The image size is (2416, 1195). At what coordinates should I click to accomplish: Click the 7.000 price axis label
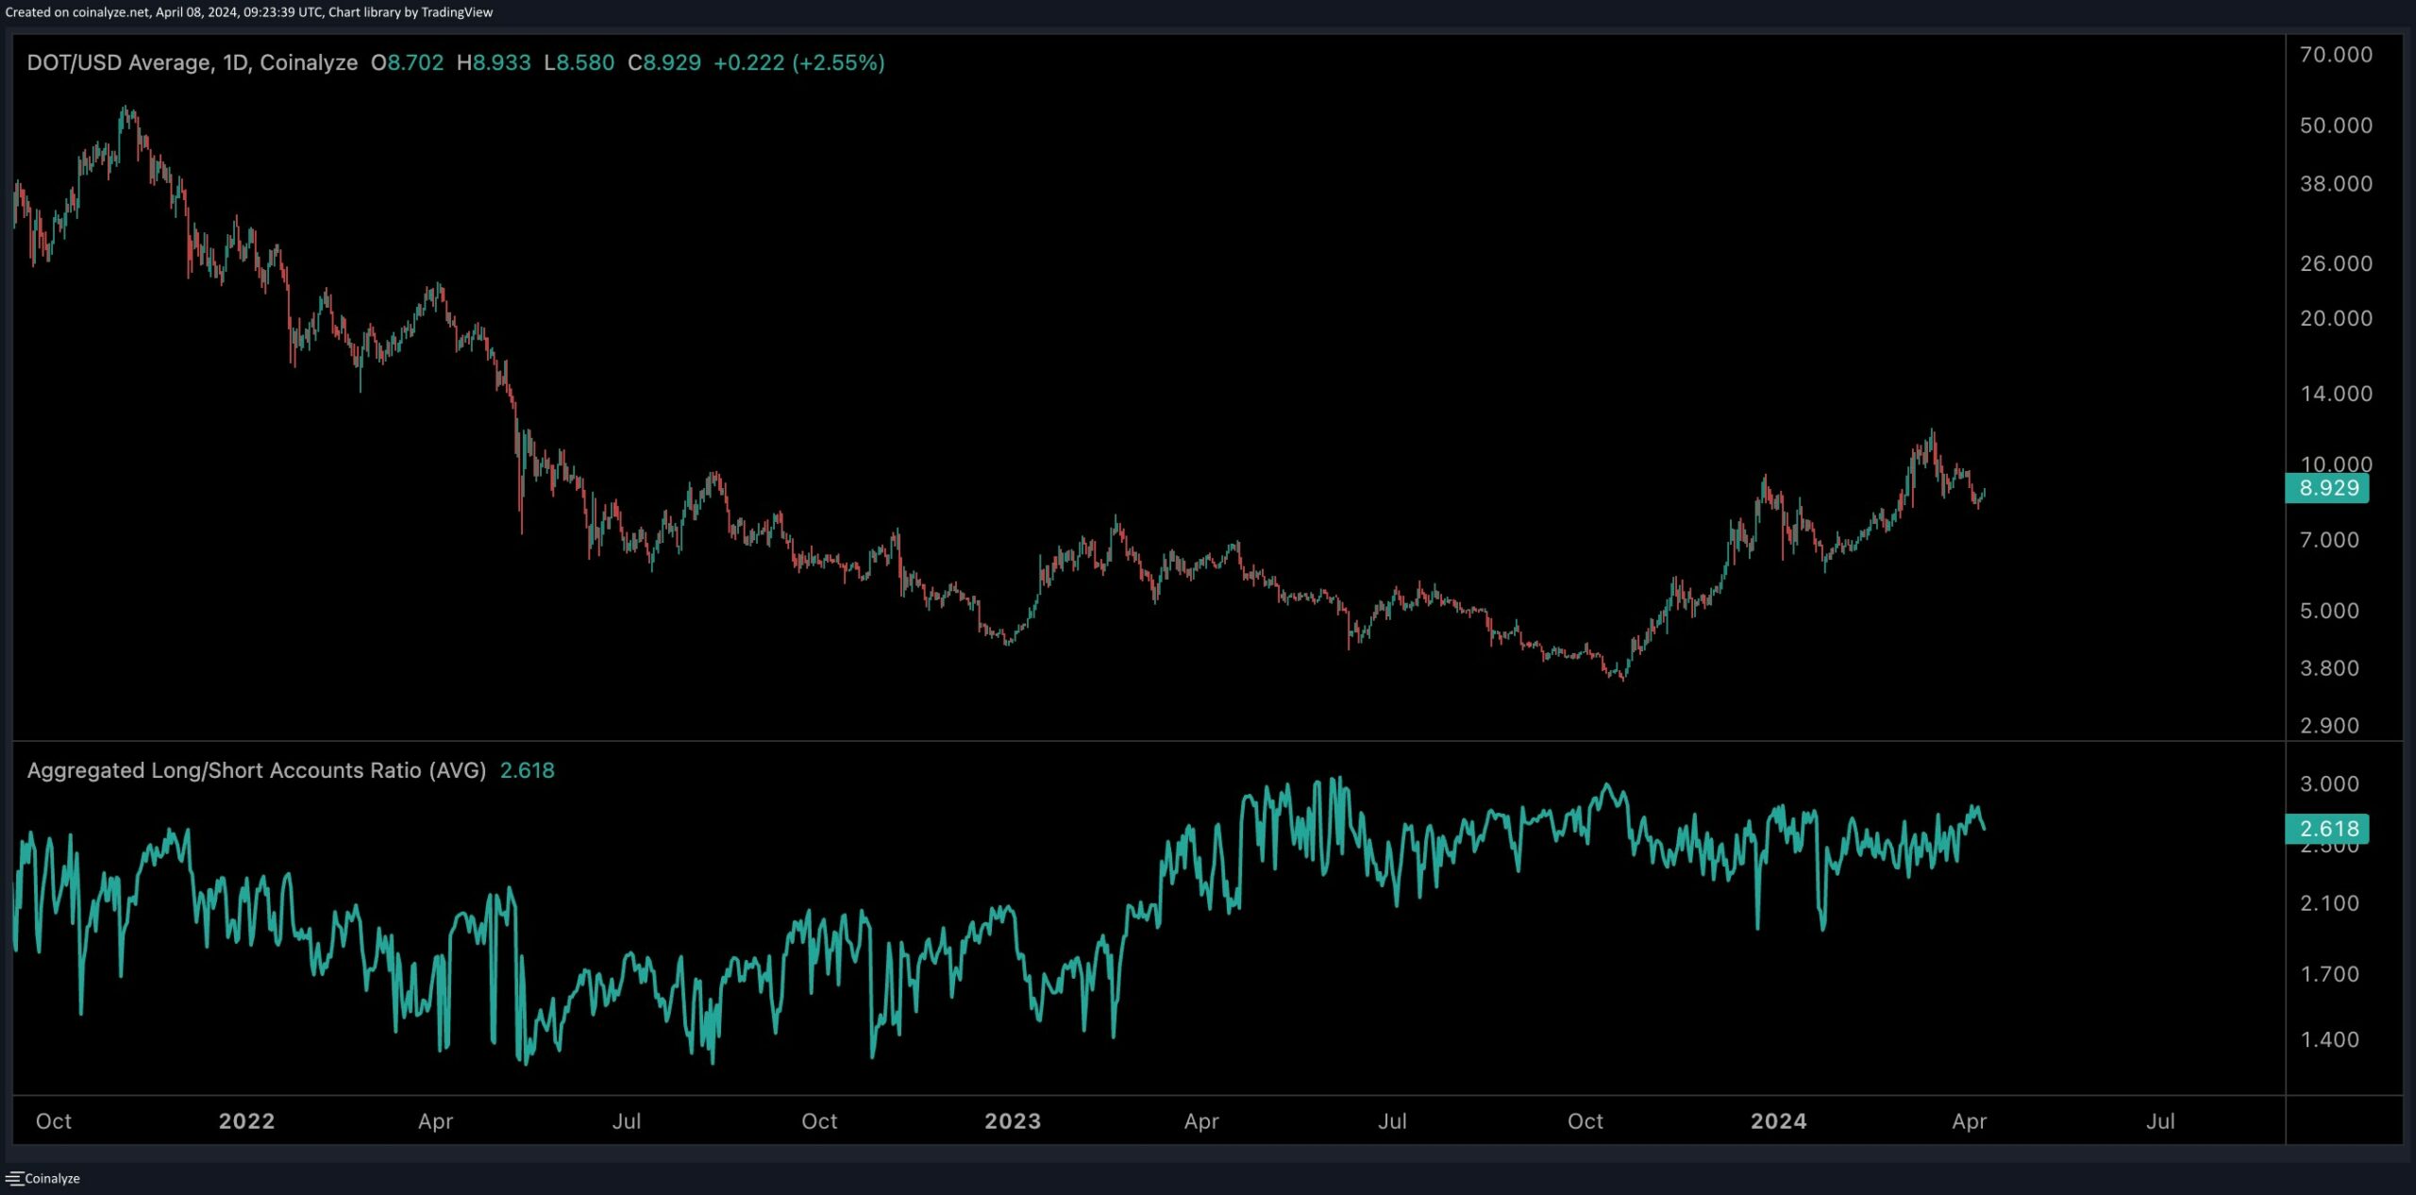2329,540
